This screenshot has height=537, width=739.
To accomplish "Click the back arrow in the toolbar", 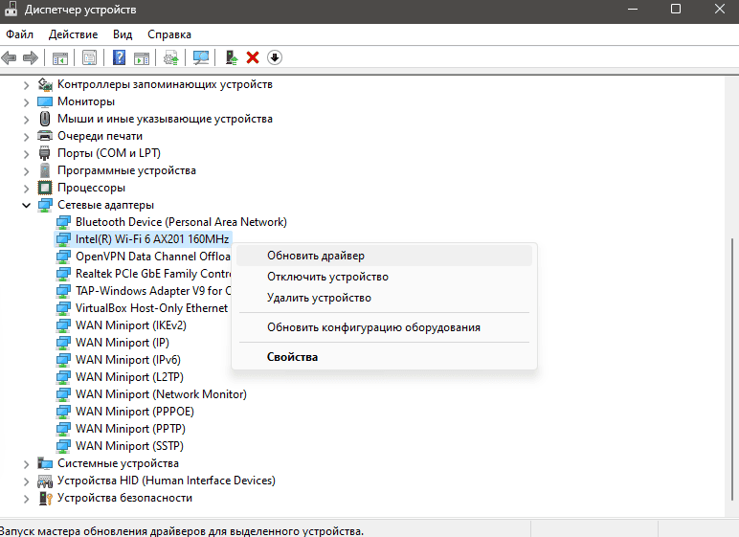I will [x=10, y=57].
